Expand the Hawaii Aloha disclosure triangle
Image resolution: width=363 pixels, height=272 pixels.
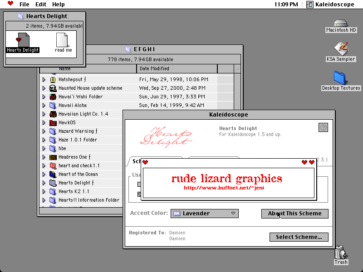[x=44, y=106]
